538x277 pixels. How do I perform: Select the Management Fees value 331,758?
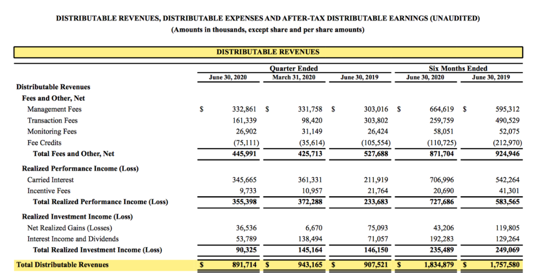pos(310,109)
